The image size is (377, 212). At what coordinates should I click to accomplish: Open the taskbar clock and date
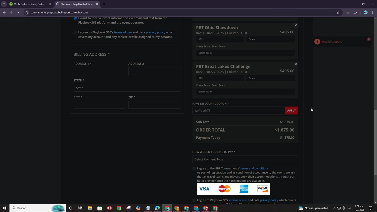click(x=360, y=208)
